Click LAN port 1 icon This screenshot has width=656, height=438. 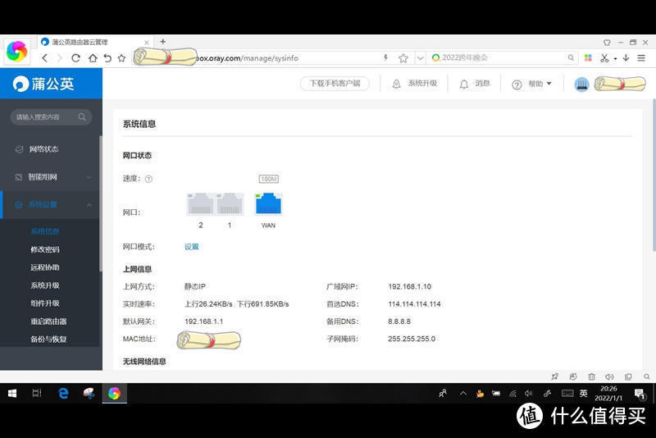coord(230,204)
